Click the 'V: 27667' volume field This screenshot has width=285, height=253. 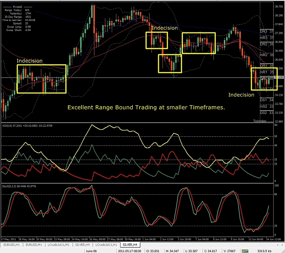tap(229, 251)
